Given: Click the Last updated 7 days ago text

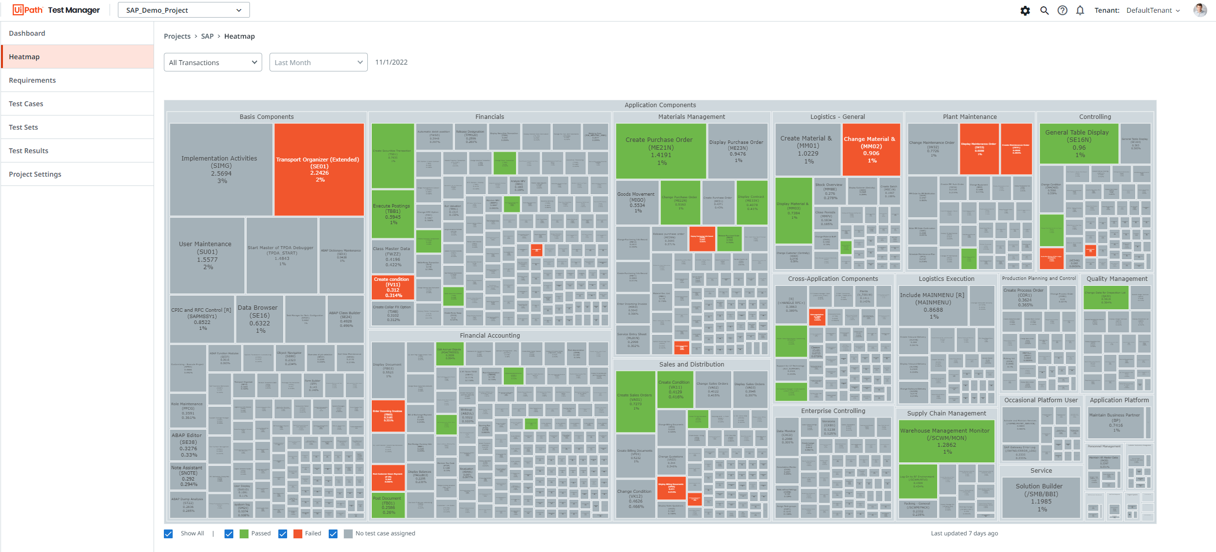Looking at the screenshot, I should 964,533.
